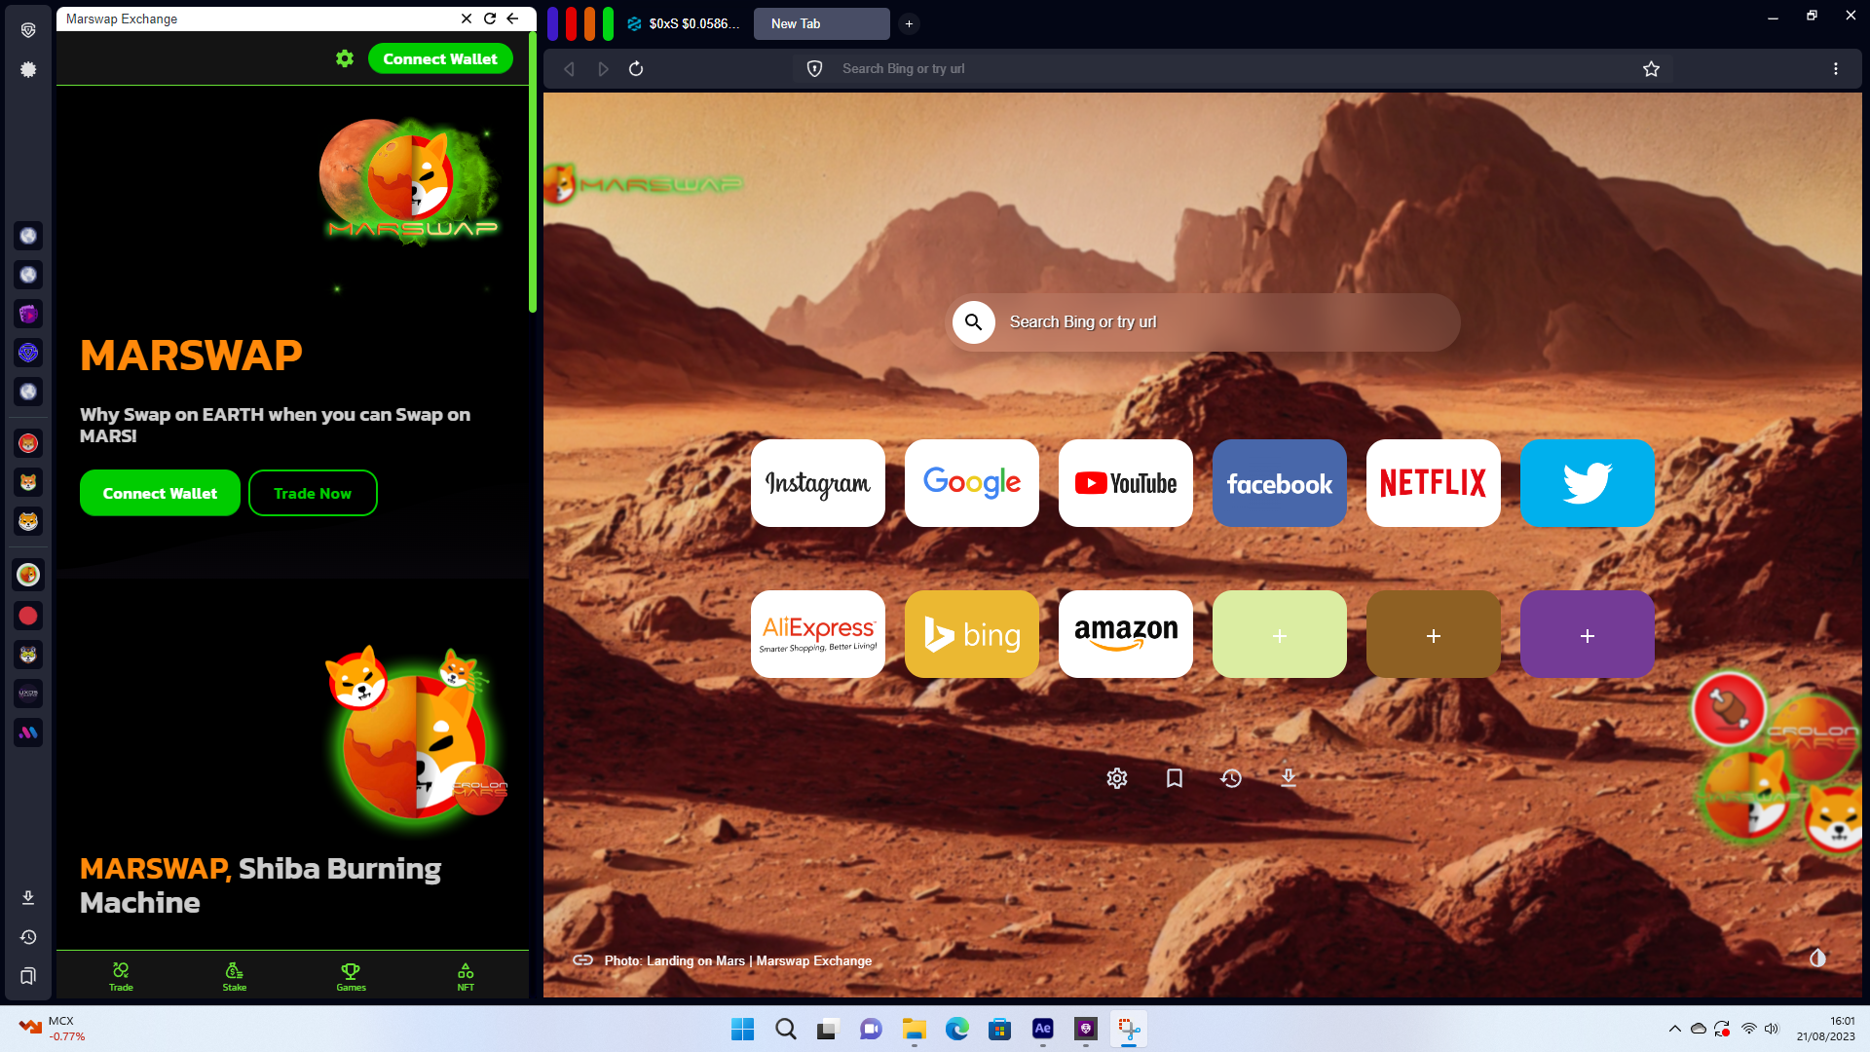
Task: Switch to the New Tab tab
Action: tap(821, 23)
